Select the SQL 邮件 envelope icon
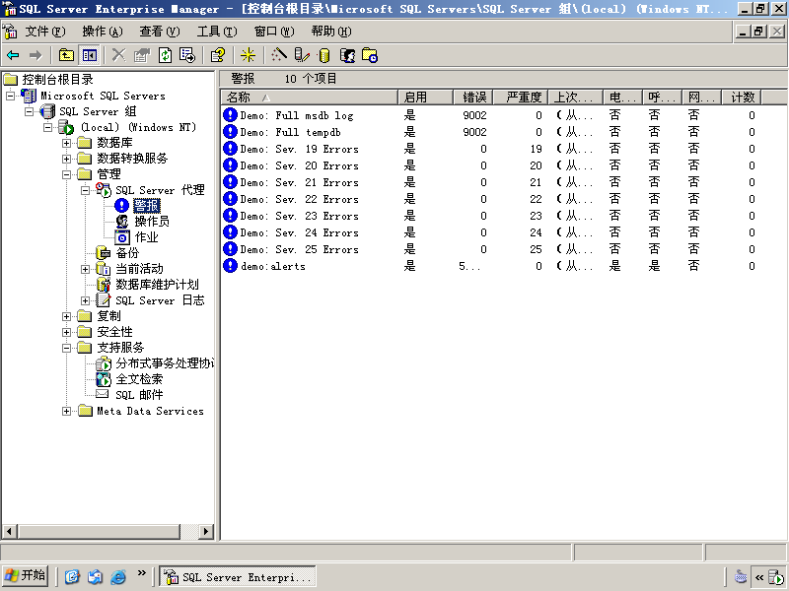 103,394
